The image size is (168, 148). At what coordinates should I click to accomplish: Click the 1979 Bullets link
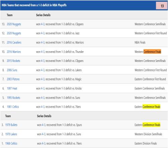(x=11, y=125)
